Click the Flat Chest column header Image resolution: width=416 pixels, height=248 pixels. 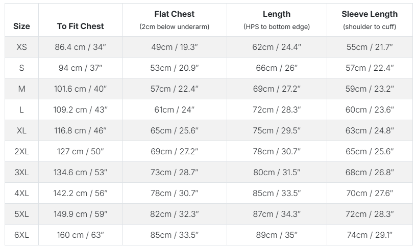pos(174,14)
